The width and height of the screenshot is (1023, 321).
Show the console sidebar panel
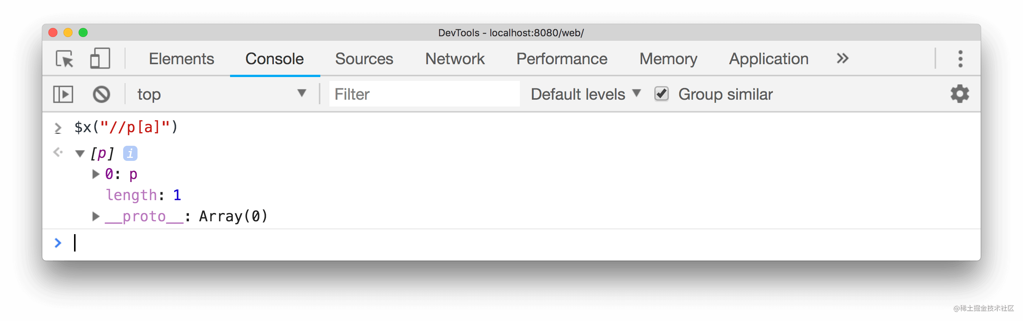[63, 94]
